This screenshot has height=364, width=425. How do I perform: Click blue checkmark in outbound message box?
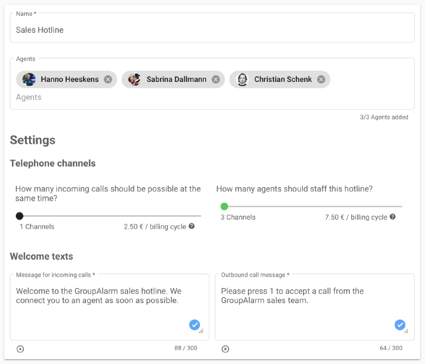400,325
